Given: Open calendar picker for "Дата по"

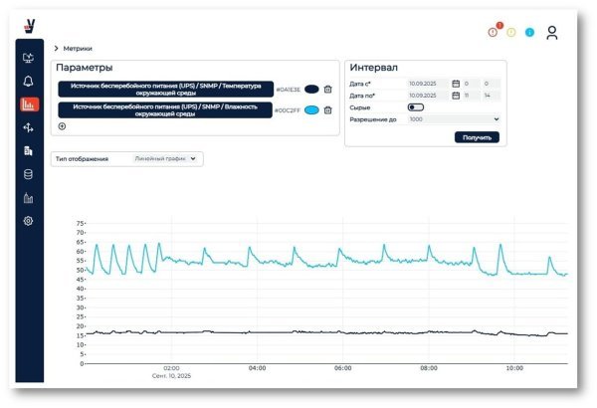Looking at the screenshot, I should point(455,97).
